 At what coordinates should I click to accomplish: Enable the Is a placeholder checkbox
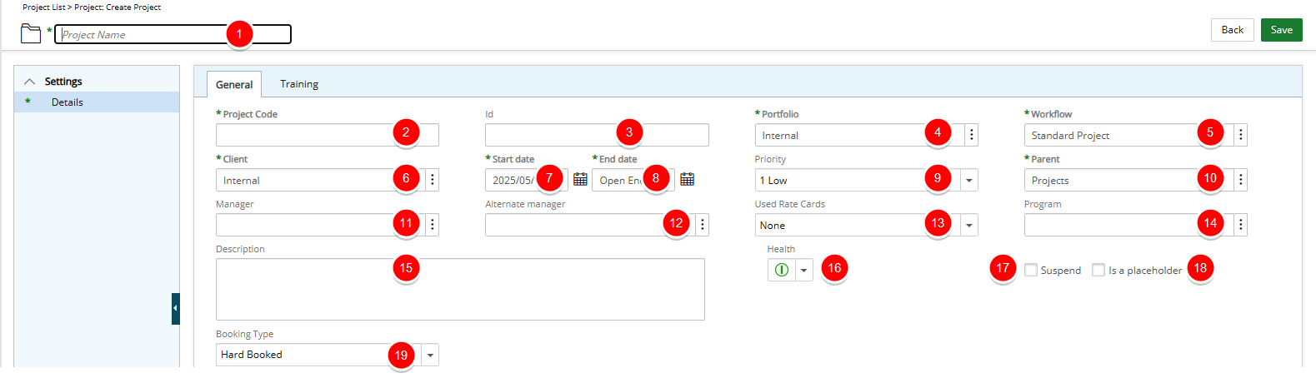1098,270
